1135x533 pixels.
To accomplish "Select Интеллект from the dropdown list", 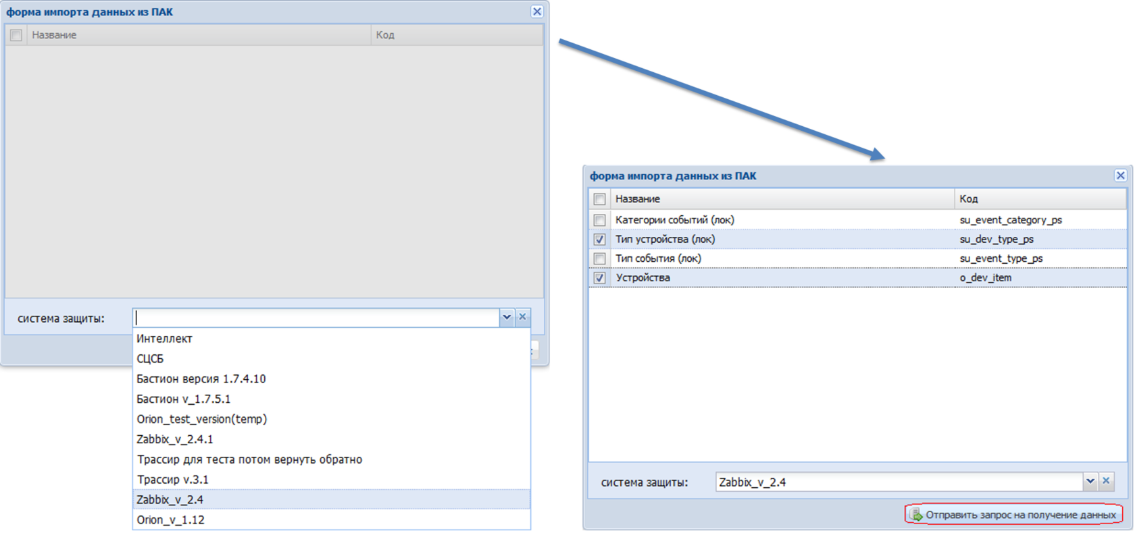I will tap(331, 339).
